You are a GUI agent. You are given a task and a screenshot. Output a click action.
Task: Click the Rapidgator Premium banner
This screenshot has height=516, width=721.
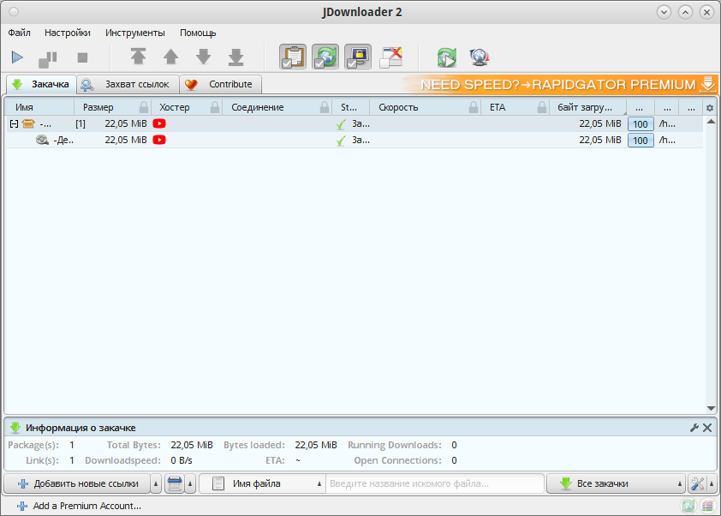(x=560, y=84)
